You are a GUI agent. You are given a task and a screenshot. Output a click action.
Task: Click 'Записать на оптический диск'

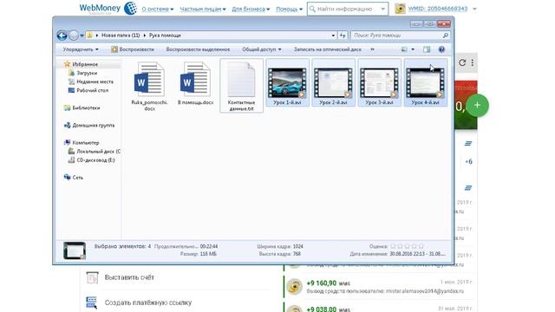(x=328, y=49)
